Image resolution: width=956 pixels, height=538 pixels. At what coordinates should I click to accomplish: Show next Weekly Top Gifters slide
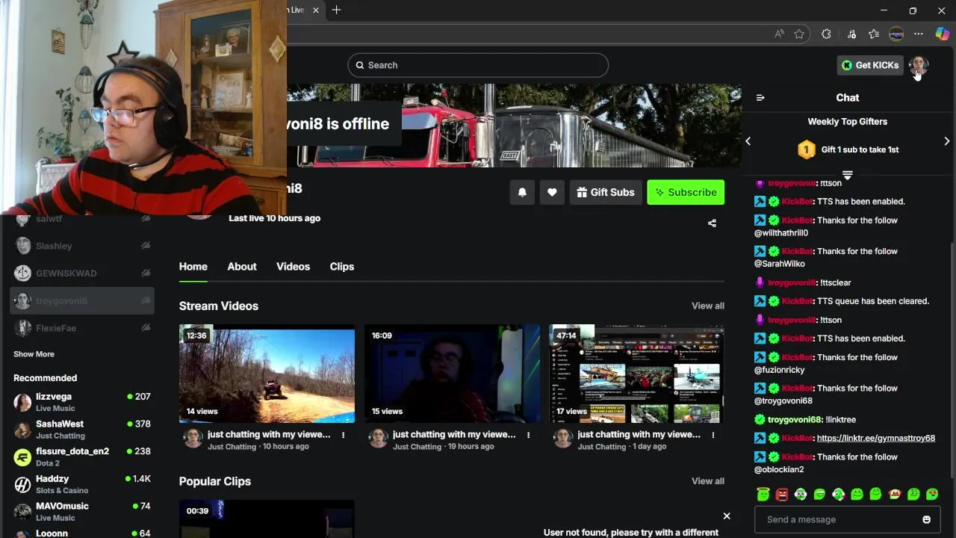point(946,141)
